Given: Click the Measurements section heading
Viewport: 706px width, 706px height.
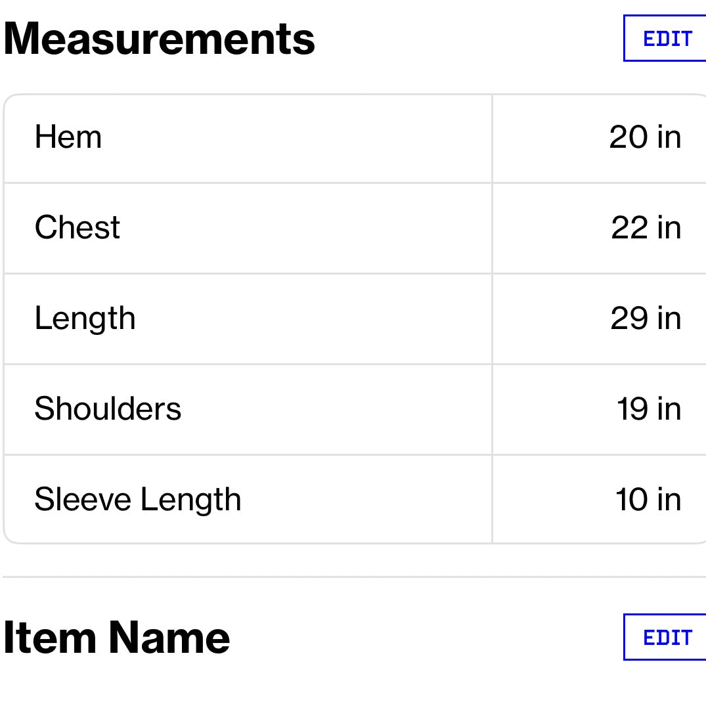Looking at the screenshot, I should point(160,39).
